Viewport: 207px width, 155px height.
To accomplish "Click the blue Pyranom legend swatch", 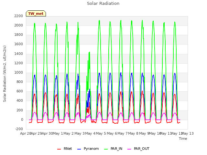I will [79, 149].
